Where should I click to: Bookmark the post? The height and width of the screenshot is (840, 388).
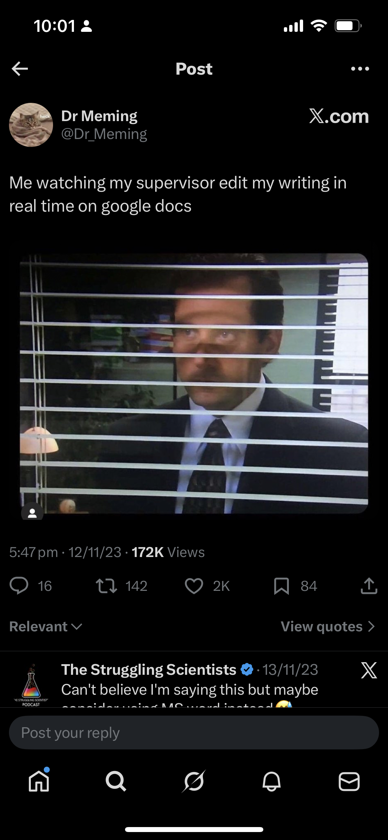[282, 586]
